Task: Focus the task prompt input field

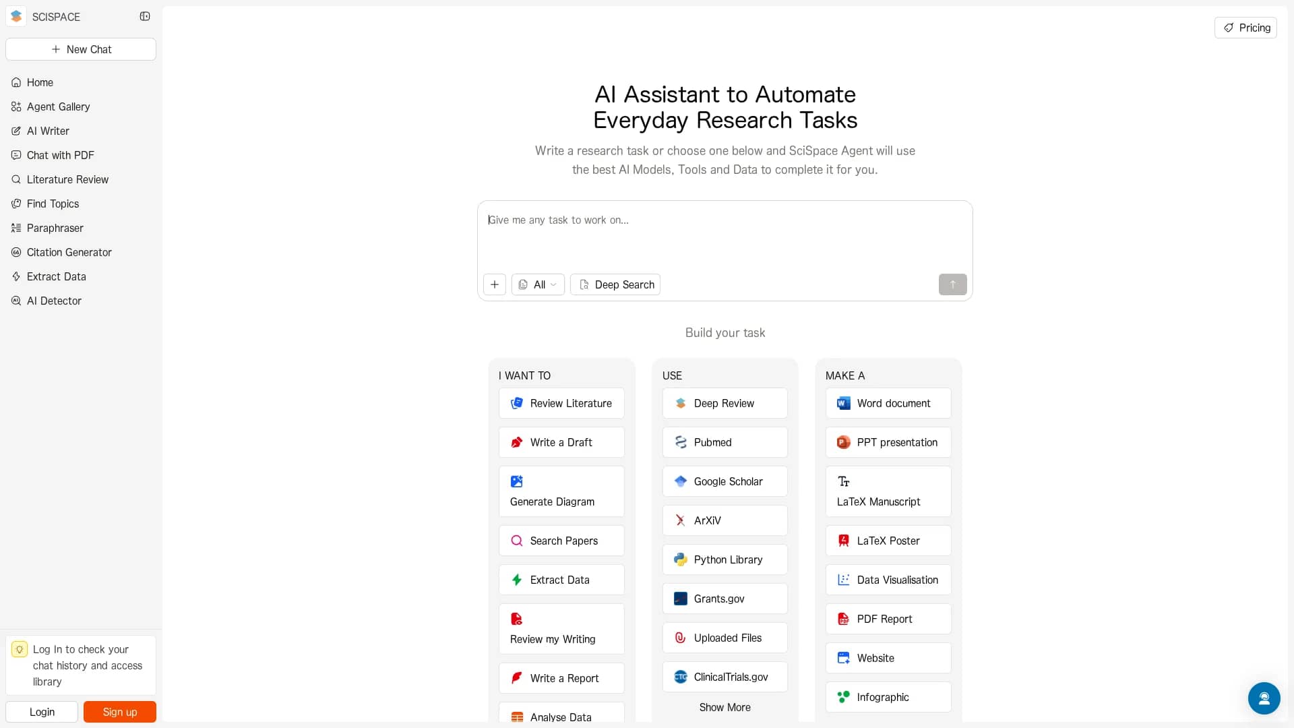Action: coord(725,236)
